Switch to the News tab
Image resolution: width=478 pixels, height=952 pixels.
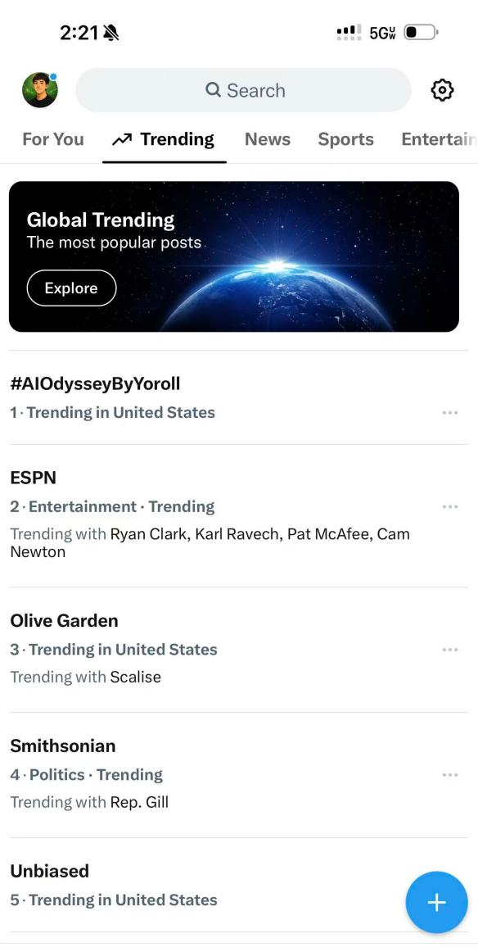(x=268, y=139)
